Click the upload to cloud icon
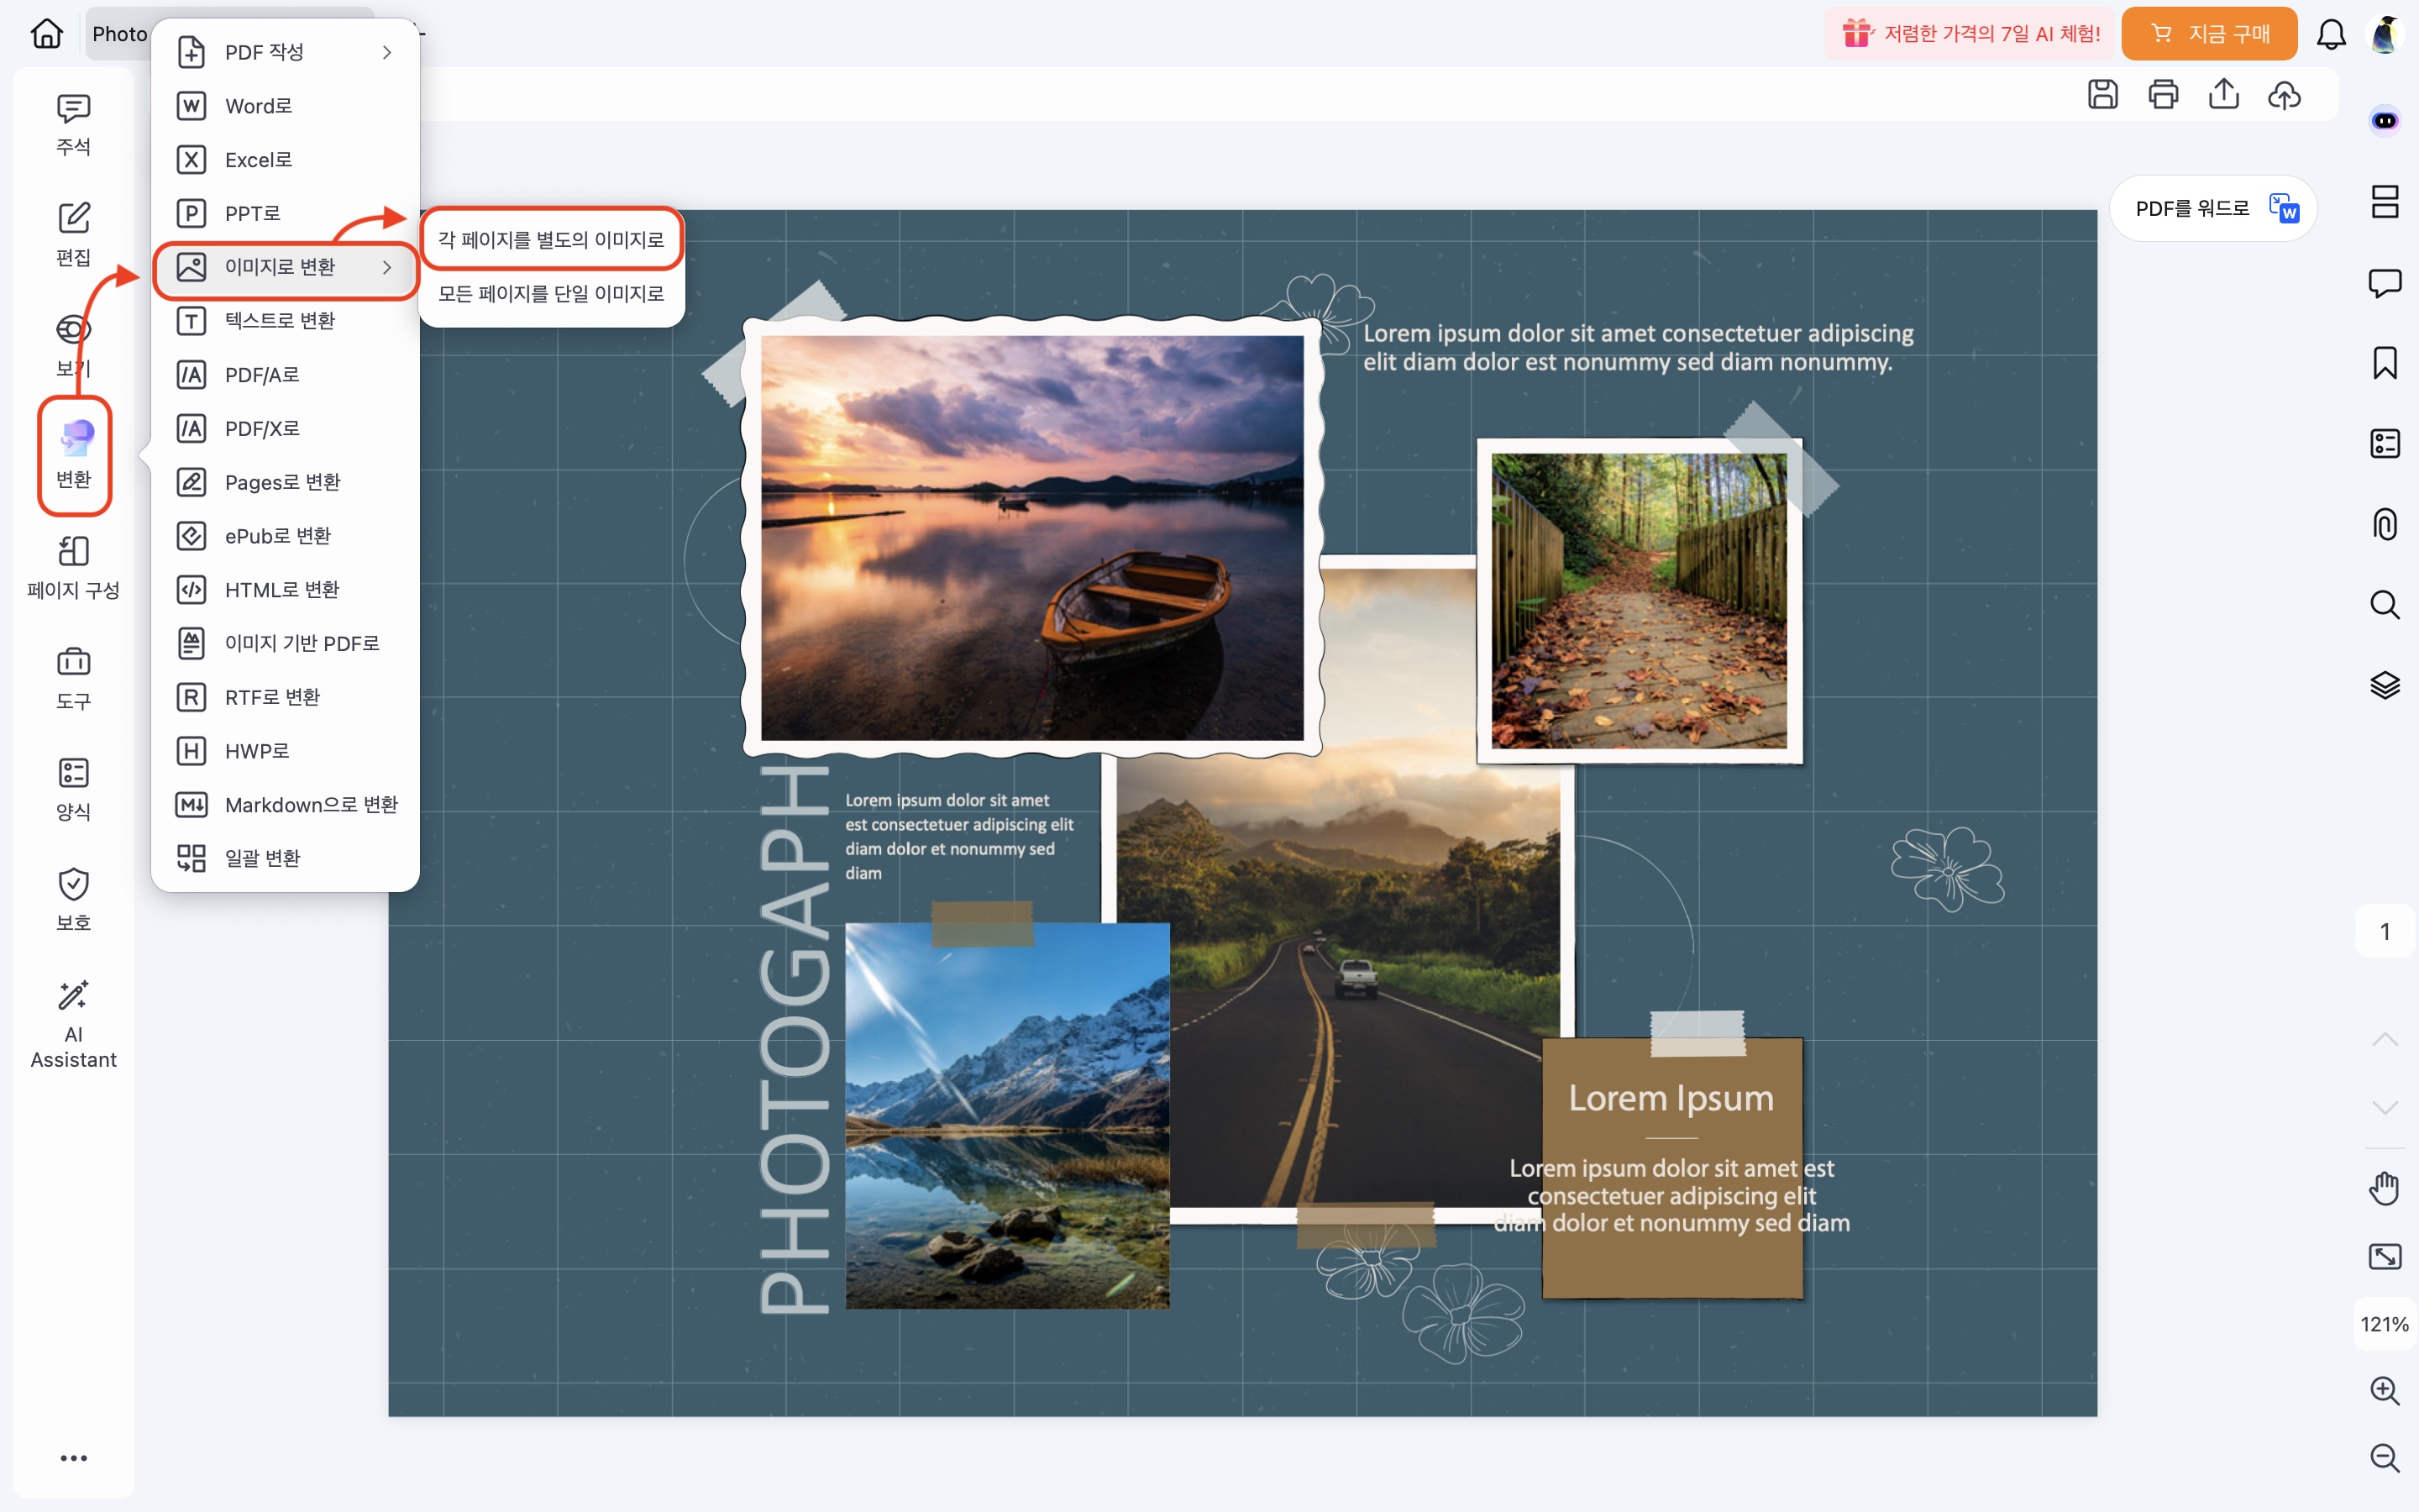The width and height of the screenshot is (2419, 1512). [x=2284, y=94]
